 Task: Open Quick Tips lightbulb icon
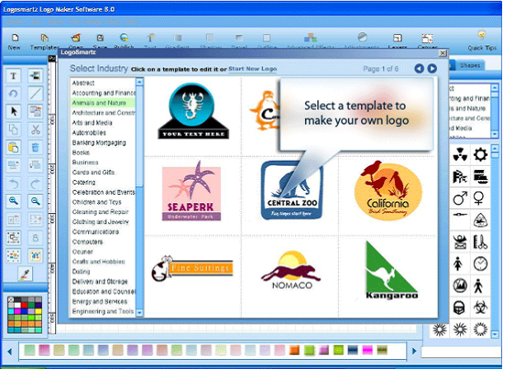point(481,35)
